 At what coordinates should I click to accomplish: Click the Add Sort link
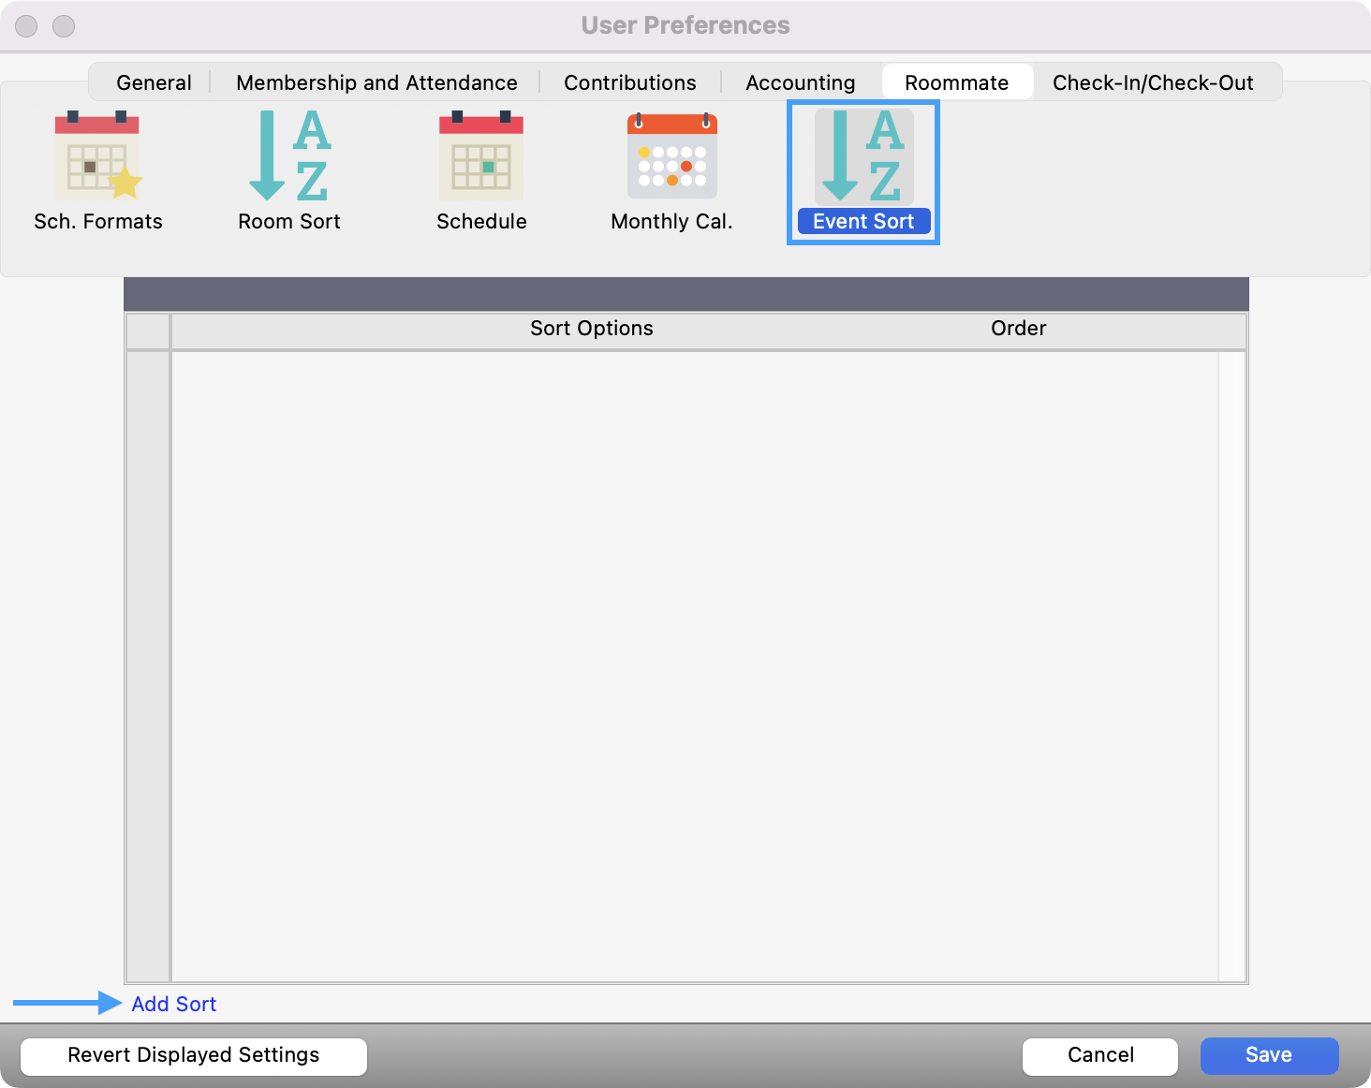(x=174, y=1004)
